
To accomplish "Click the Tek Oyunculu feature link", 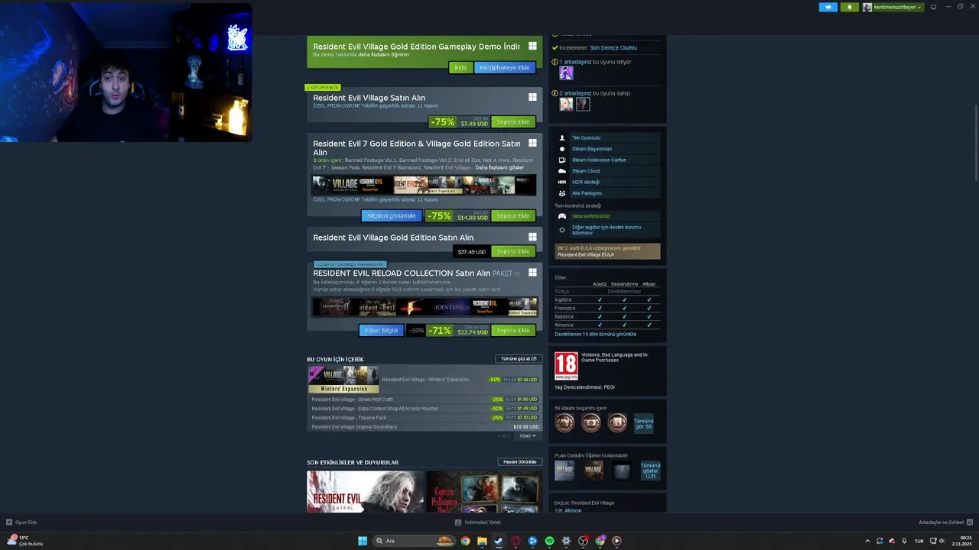I will click(x=586, y=137).
